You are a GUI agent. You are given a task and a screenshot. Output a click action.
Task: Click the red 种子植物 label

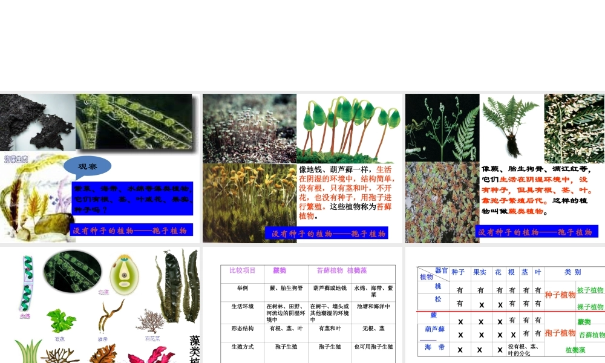point(560,295)
